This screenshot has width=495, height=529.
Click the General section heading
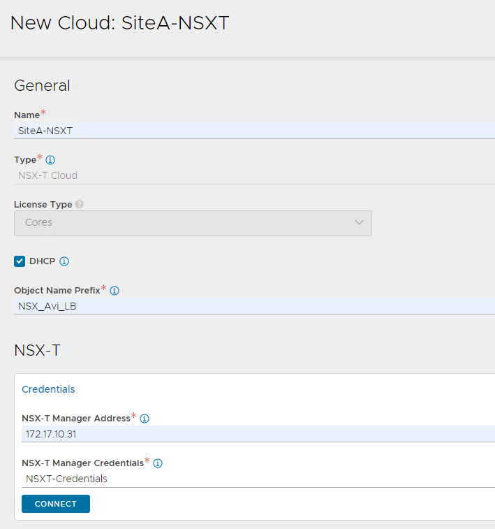[x=42, y=86]
